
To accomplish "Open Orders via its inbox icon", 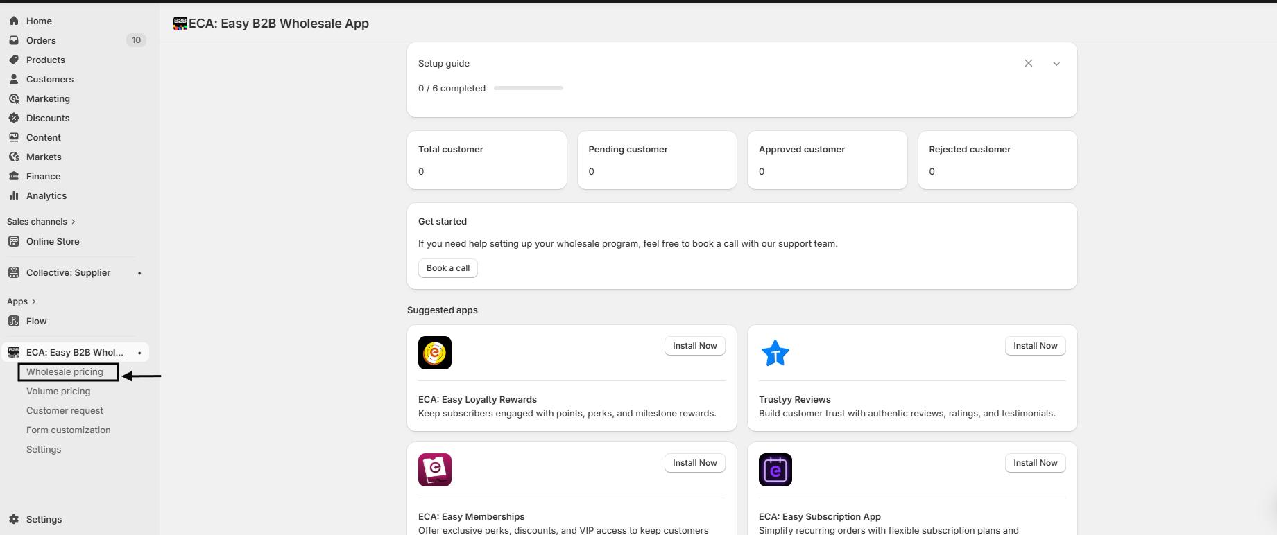I will [x=14, y=40].
